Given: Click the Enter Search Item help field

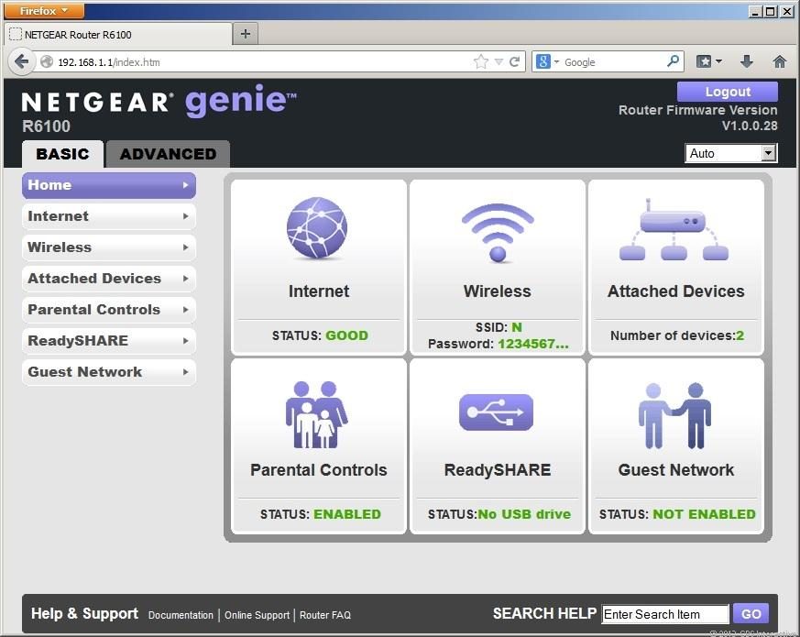Looking at the screenshot, I should coord(665,614).
